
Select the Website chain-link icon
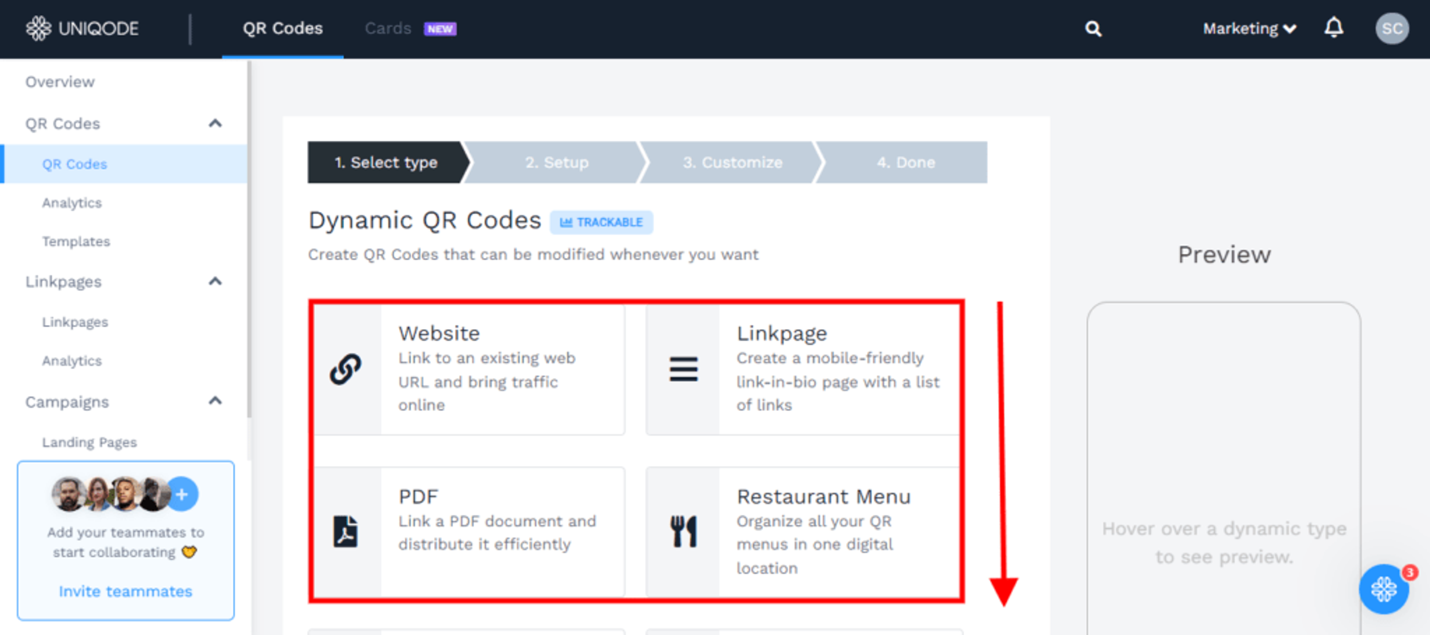(x=346, y=369)
